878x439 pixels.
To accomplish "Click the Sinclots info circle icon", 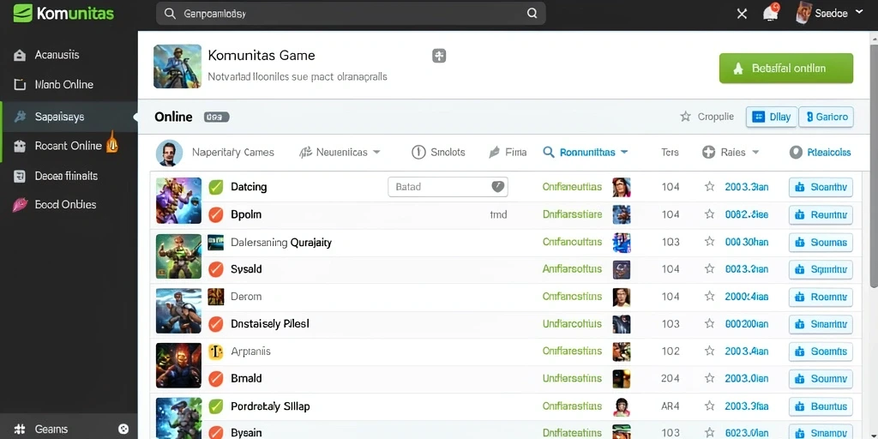I will [x=418, y=152].
